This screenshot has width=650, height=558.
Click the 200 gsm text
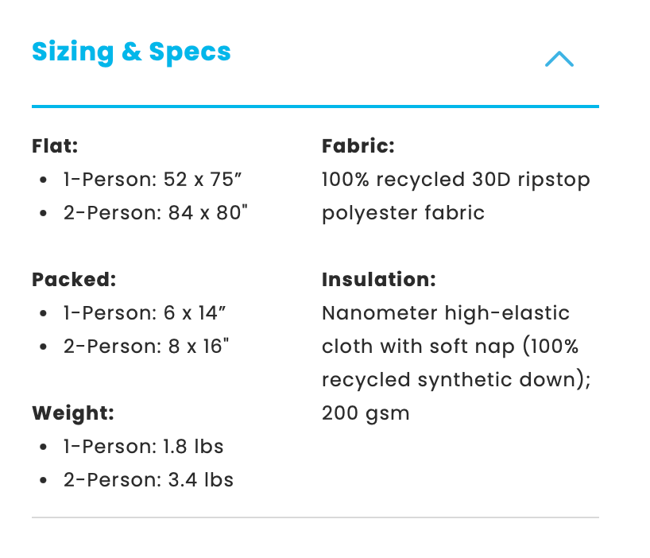(366, 413)
